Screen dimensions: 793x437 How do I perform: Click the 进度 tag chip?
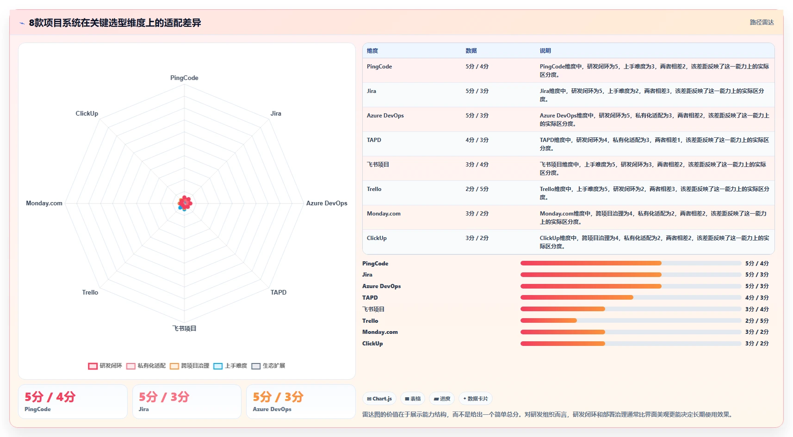pos(442,399)
